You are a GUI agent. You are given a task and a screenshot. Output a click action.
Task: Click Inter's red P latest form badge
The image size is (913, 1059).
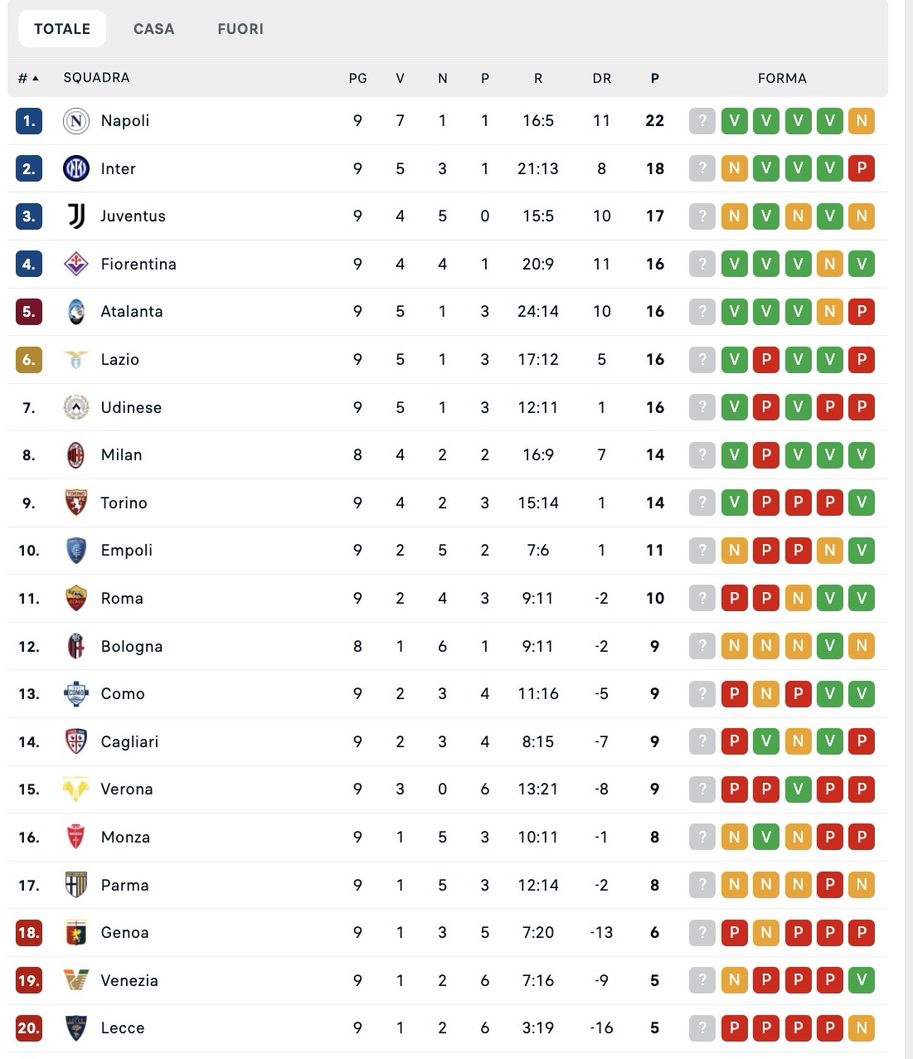(x=862, y=169)
